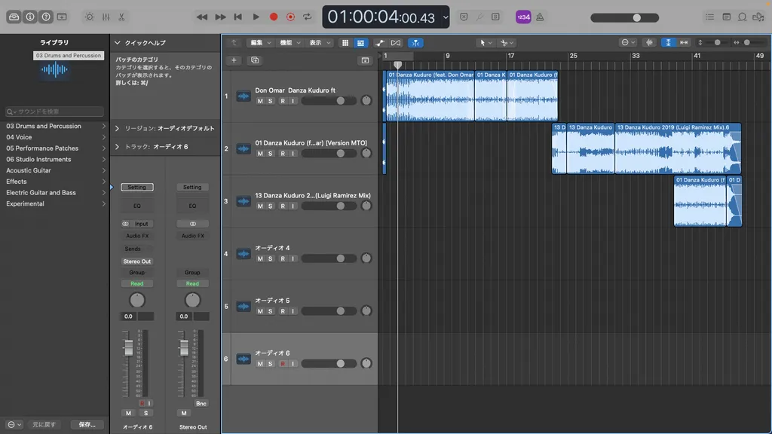
Task: Toggle the Quick Help question mark icon
Action: click(x=46, y=17)
